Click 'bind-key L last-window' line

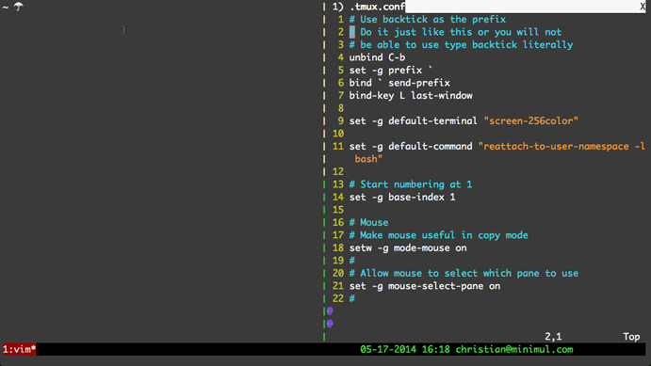point(411,95)
